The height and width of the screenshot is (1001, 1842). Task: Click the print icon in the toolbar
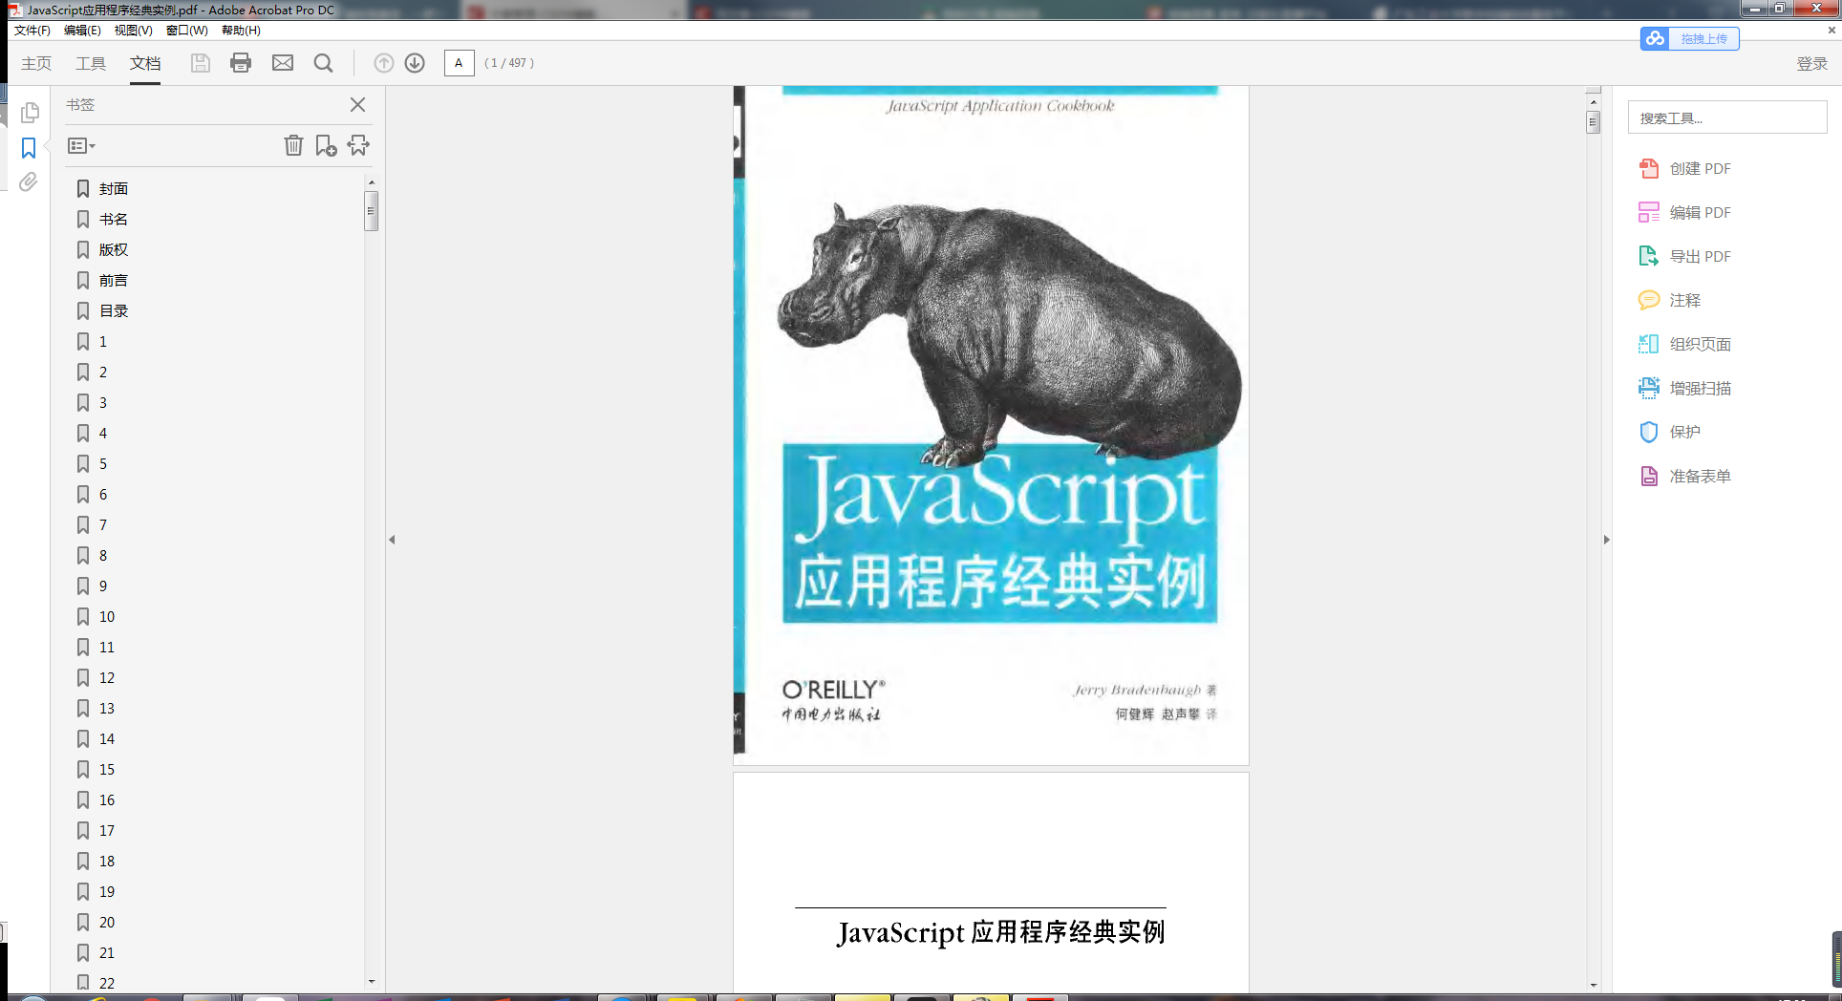(x=240, y=62)
